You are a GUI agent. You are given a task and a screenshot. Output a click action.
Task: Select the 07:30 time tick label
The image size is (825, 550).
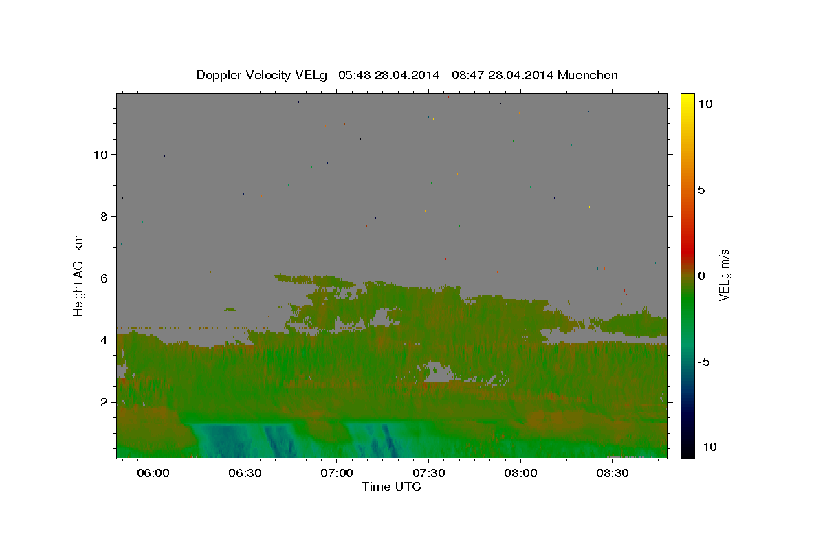(x=428, y=473)
